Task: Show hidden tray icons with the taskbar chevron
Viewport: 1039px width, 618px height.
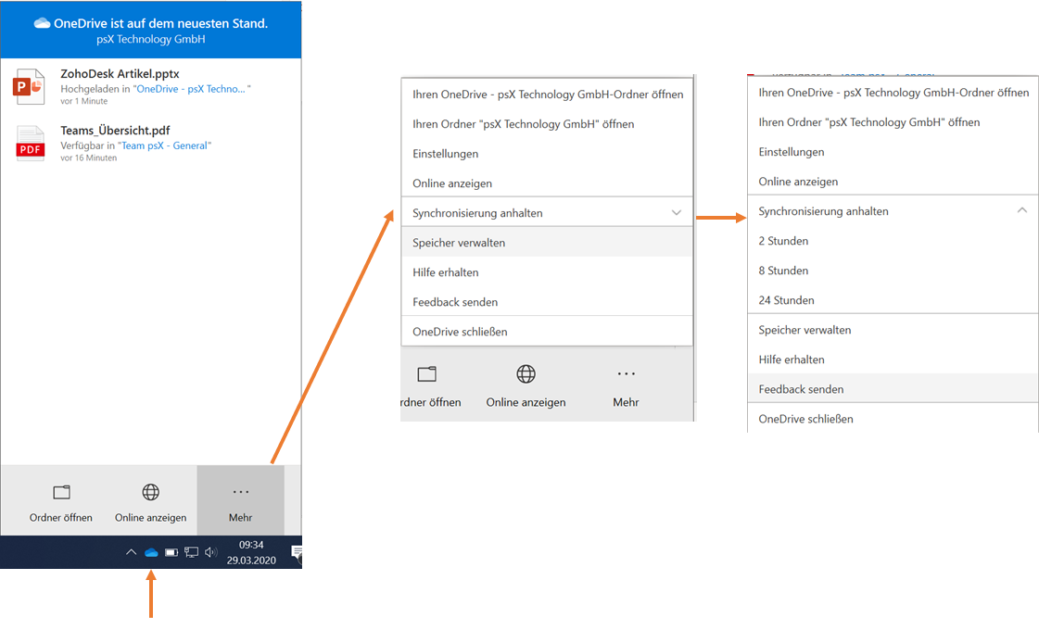Action: click(x=132, y=552)
